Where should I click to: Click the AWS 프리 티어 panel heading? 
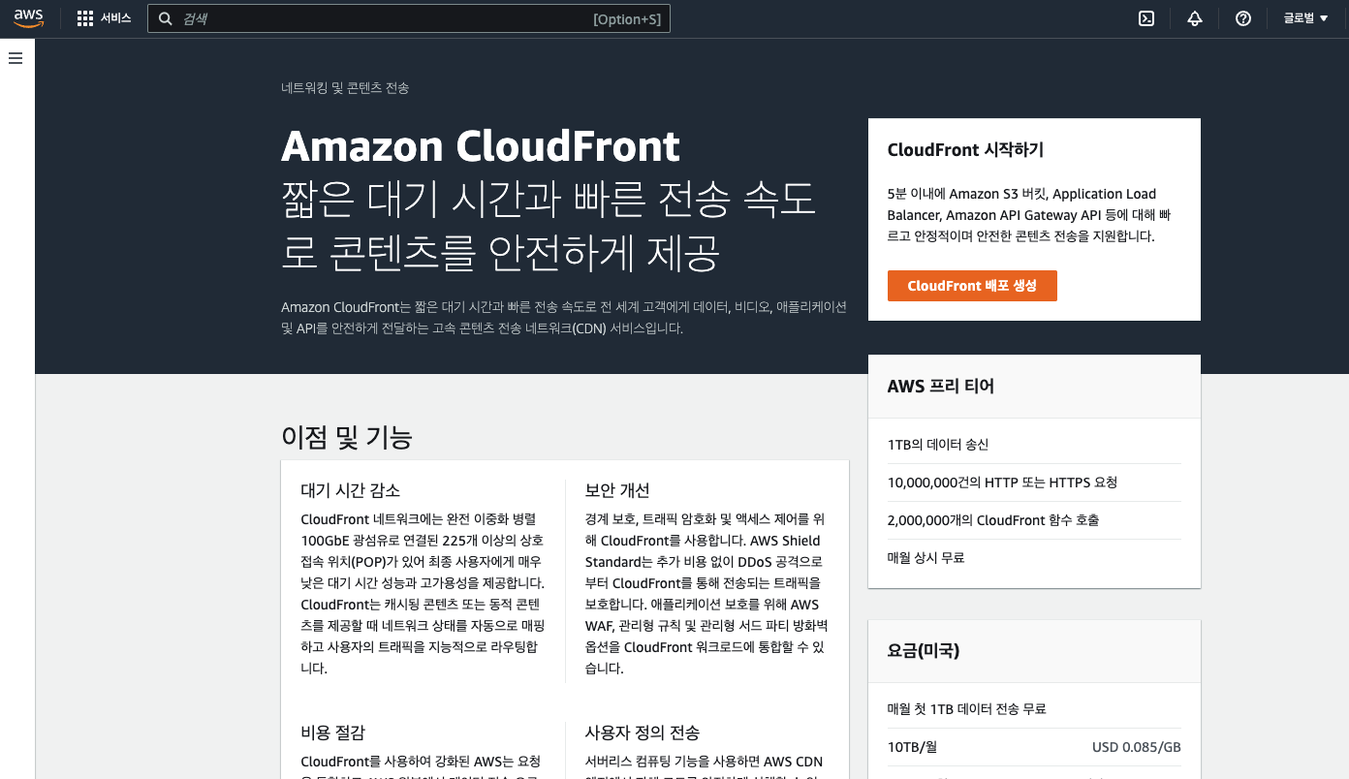(941, 387)
